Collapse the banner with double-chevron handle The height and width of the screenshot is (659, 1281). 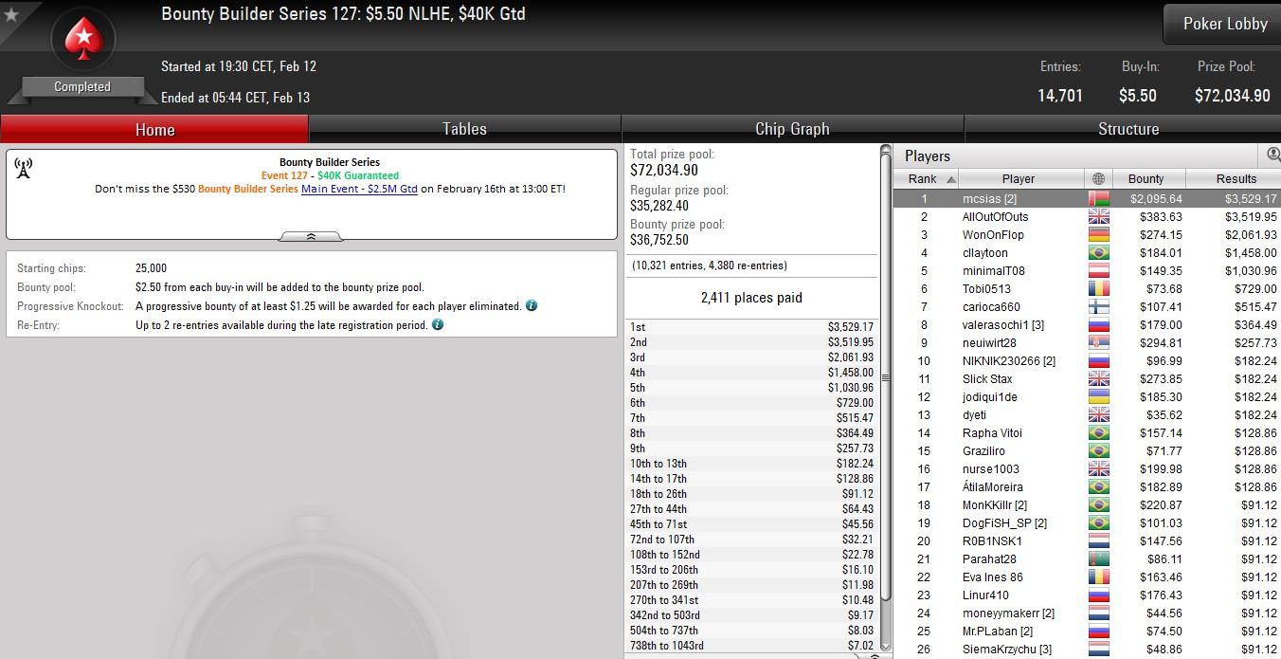311,236
